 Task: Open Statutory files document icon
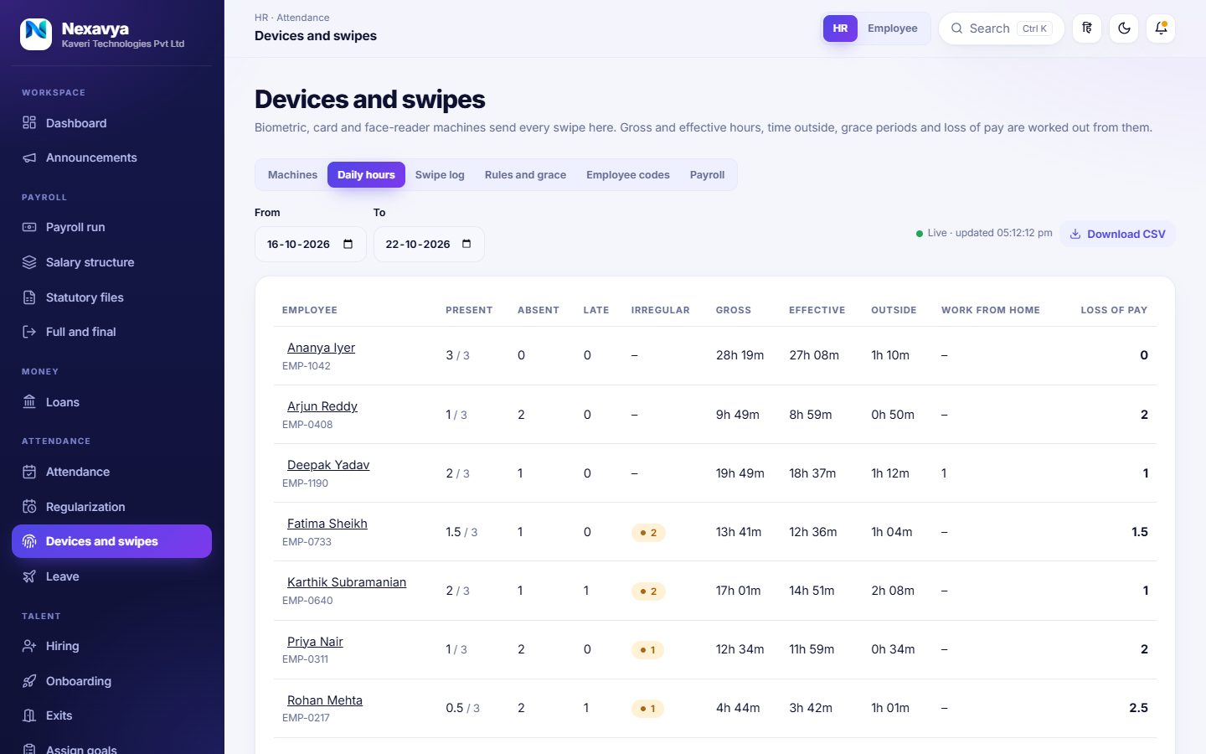point(29,297)
